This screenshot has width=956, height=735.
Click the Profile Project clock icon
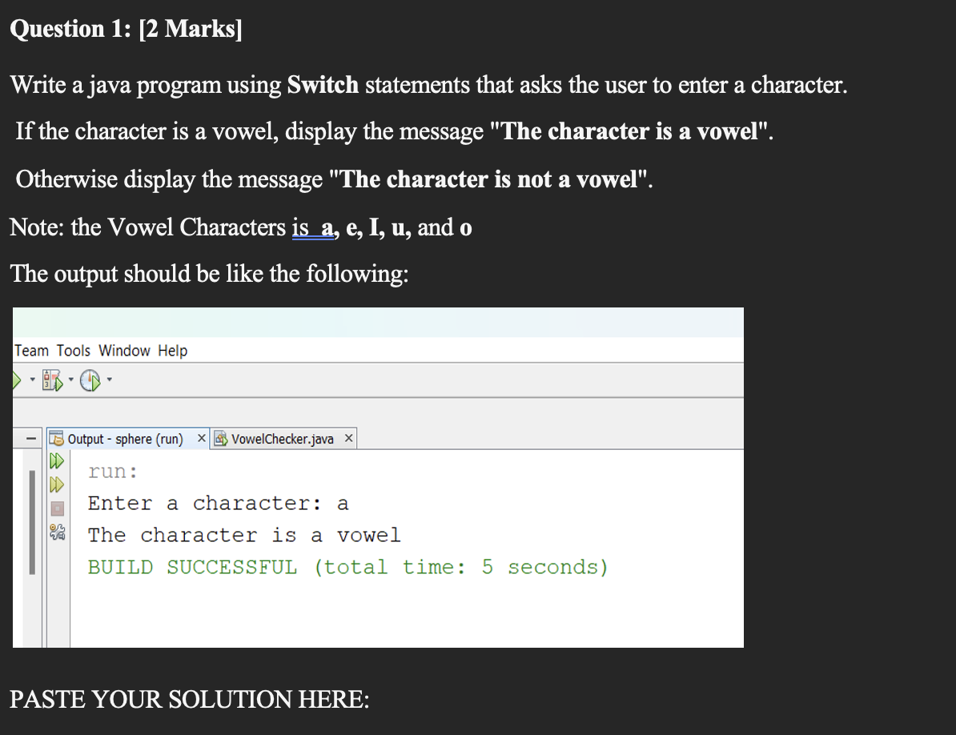click(90, 379)
